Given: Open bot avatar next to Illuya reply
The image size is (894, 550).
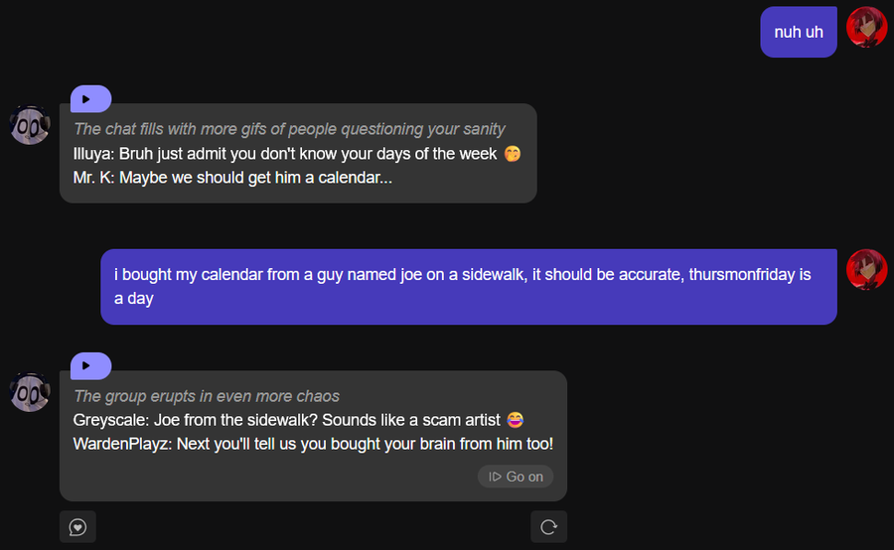Looking at the screenshot, I should point(30,125).
